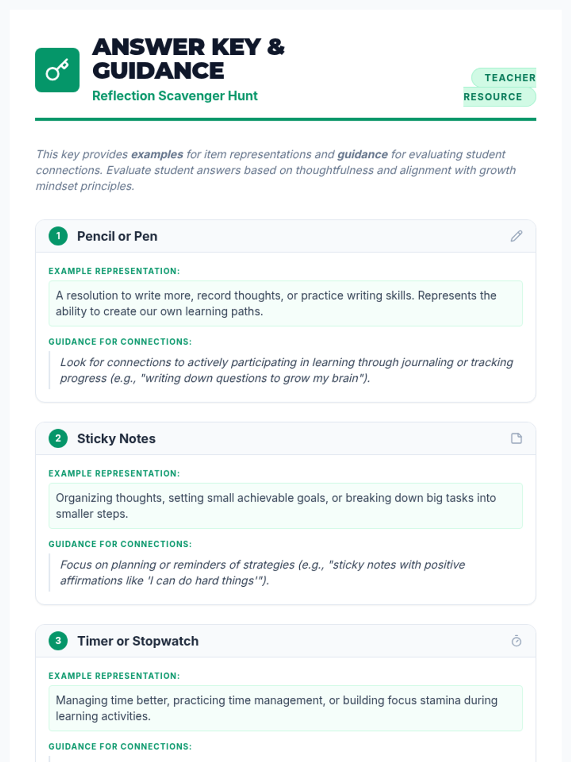Click the number 3 circle badge
571x762 pixels.
[x=58, y=641]
